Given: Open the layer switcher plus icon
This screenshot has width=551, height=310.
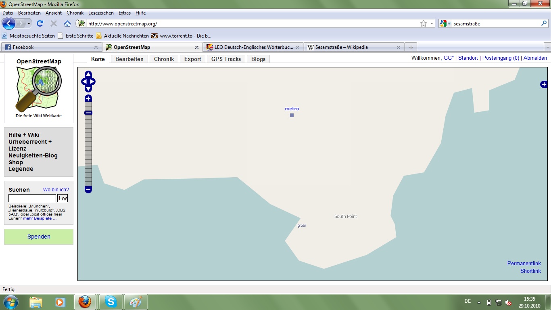Looking at the screenshot, I should click(544, 84).
